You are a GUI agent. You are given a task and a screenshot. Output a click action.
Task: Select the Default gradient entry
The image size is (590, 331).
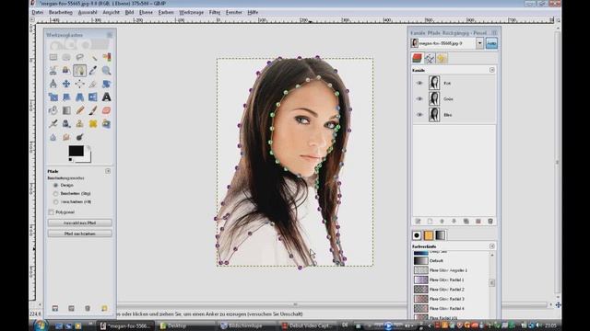tap(451, 260)
